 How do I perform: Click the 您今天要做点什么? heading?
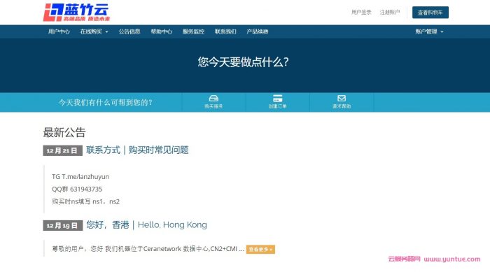pyautogui.click(x=243, y=62)
